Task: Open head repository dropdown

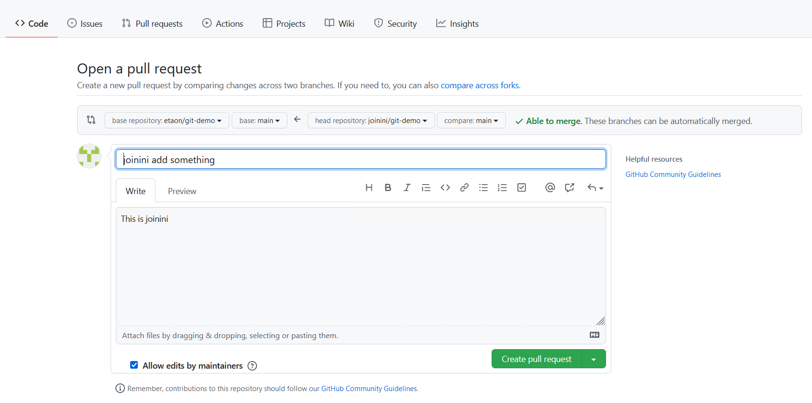Action: (x=371, y=120)
